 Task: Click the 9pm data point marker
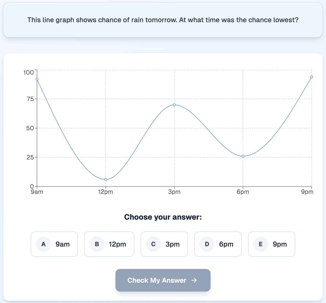point(312,77)
